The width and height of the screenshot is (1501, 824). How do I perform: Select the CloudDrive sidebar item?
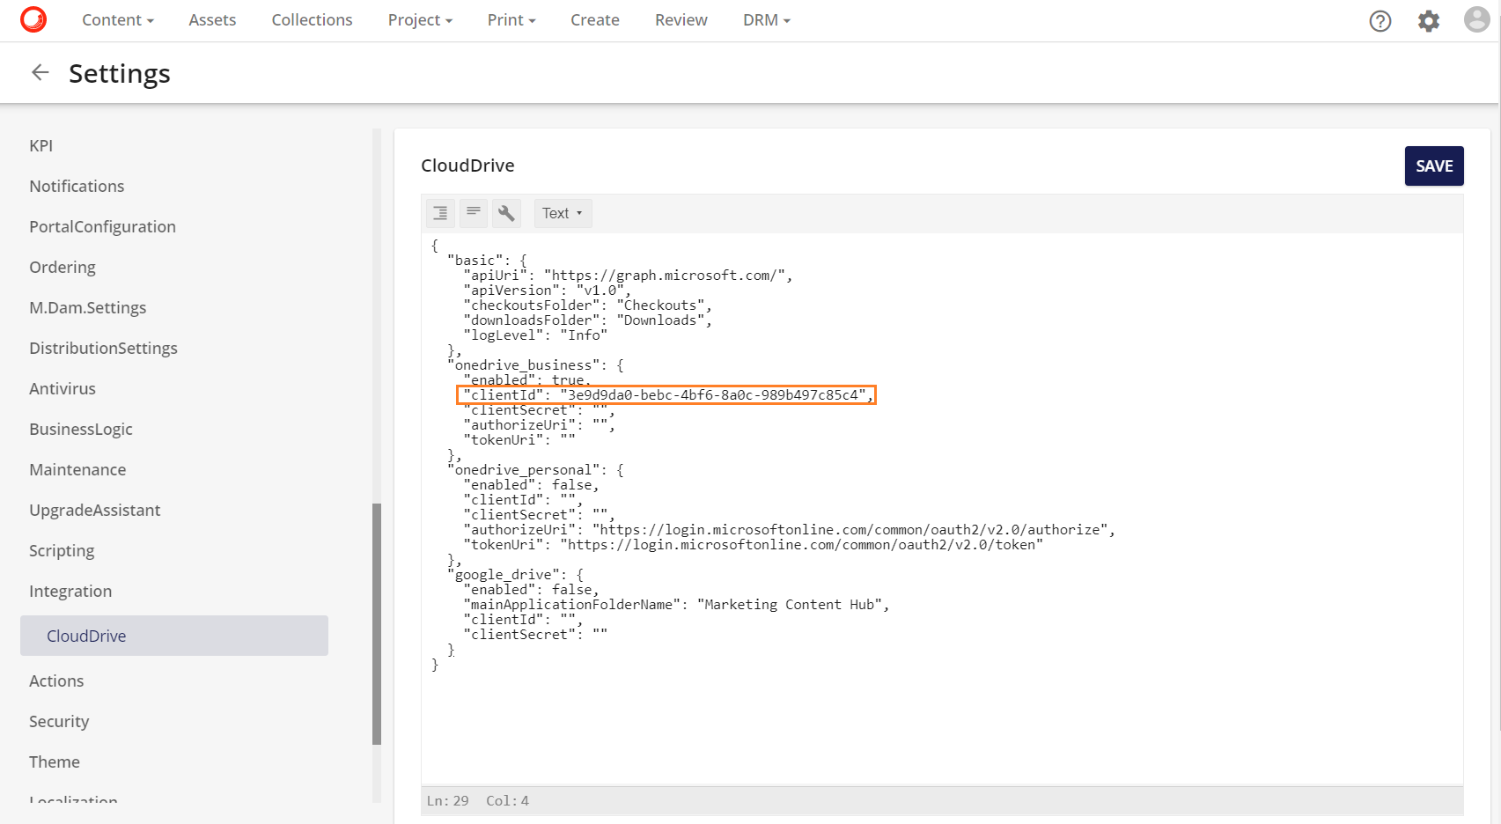tap(174, 636)
